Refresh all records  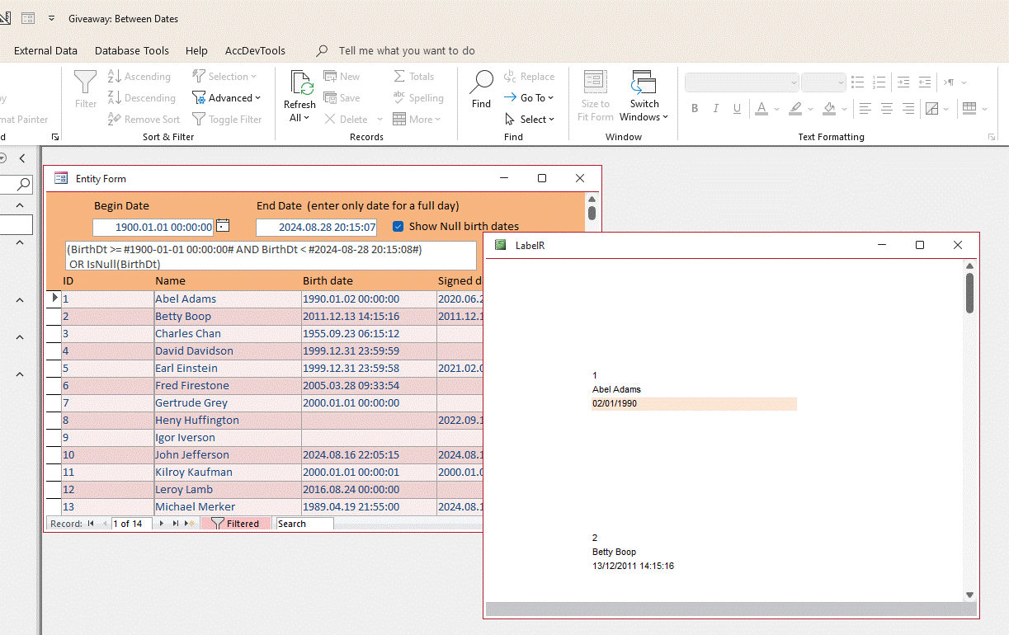coord(299,94)
